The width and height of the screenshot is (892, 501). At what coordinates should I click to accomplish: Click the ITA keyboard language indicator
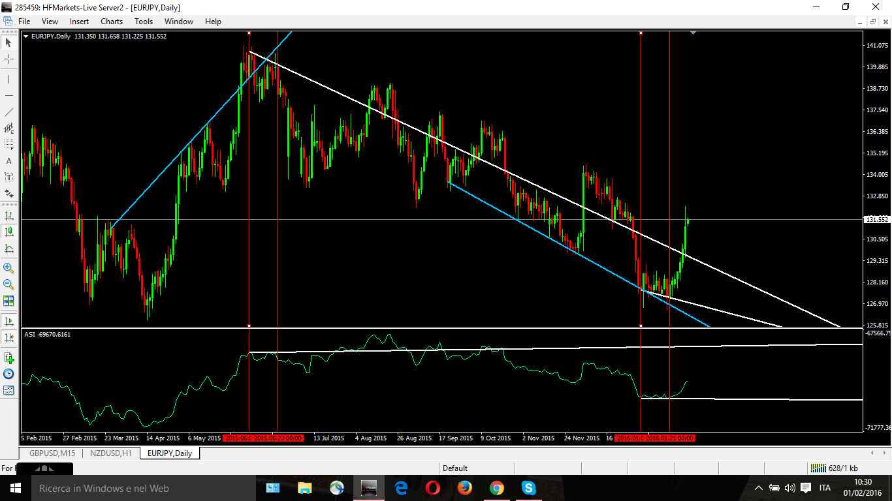tap(825, 488)
